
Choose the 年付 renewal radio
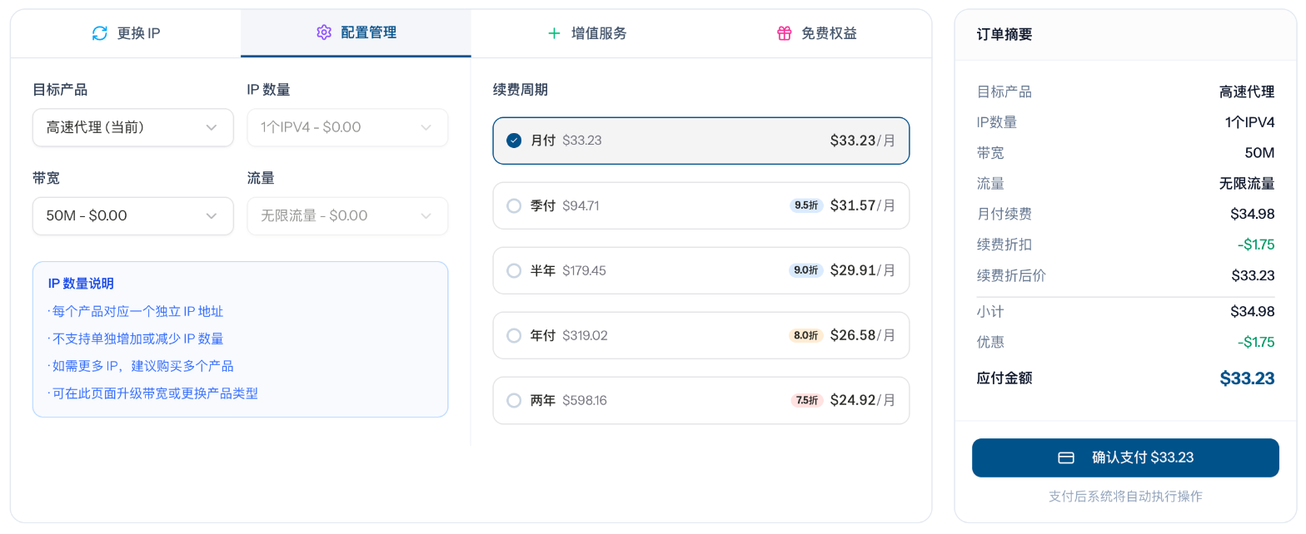coord(514,335)
